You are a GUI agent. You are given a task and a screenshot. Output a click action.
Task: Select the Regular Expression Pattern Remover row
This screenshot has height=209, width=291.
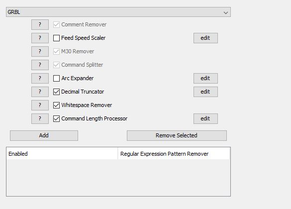coord(118,154)
